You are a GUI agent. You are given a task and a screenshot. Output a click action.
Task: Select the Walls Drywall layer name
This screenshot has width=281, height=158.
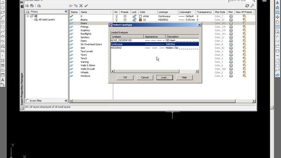coord(88,69)
